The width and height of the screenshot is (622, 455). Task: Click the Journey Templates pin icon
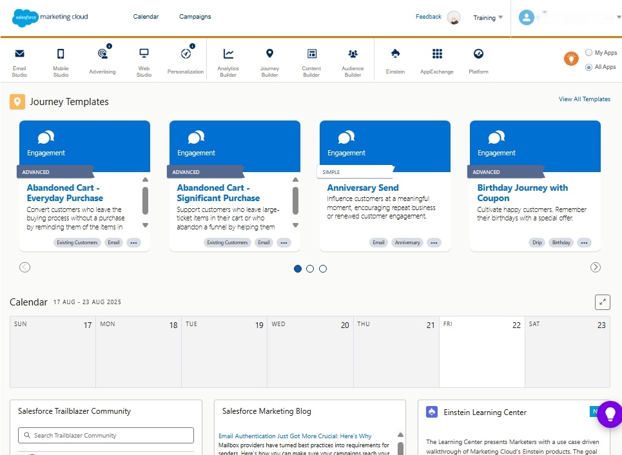pyautogui.click(x=17, y=102)
